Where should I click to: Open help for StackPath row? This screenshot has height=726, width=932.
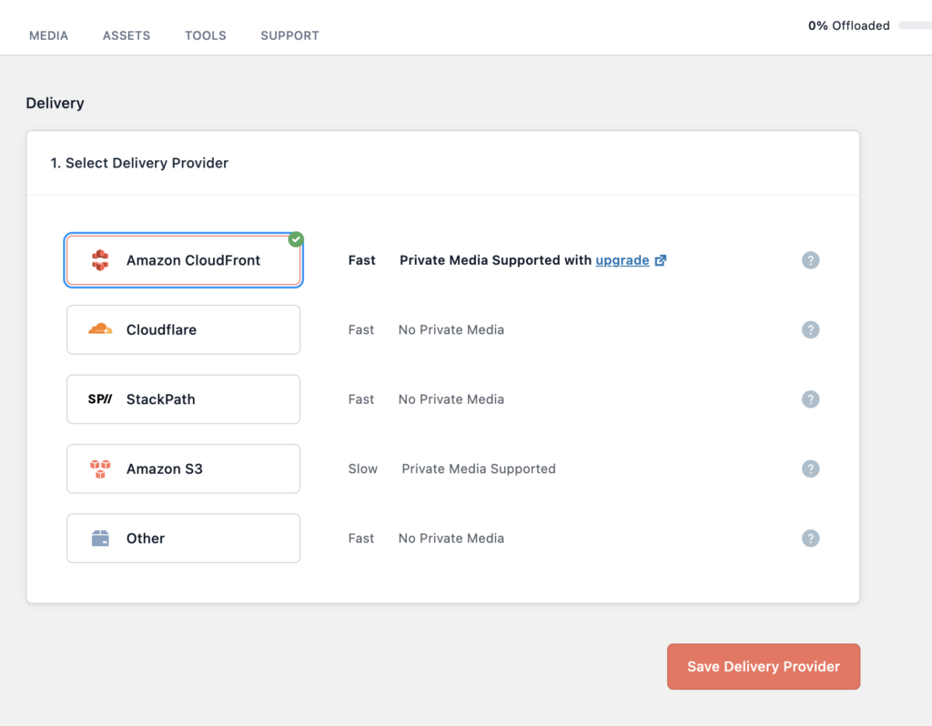coord(810,399)
